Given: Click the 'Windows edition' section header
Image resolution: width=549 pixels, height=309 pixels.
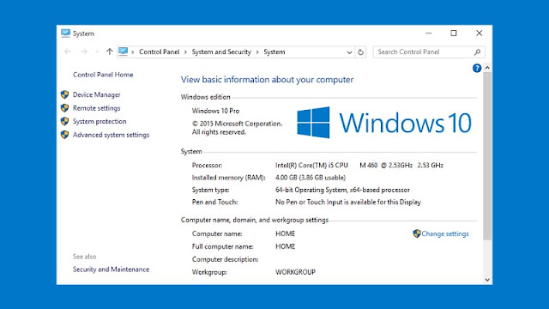Looking at the screenshot, I should tap(206, 97).
